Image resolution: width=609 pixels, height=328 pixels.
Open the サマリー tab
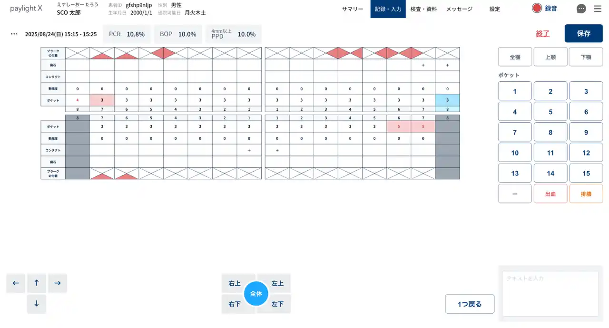pyautogui.click(x=353, y=9)
